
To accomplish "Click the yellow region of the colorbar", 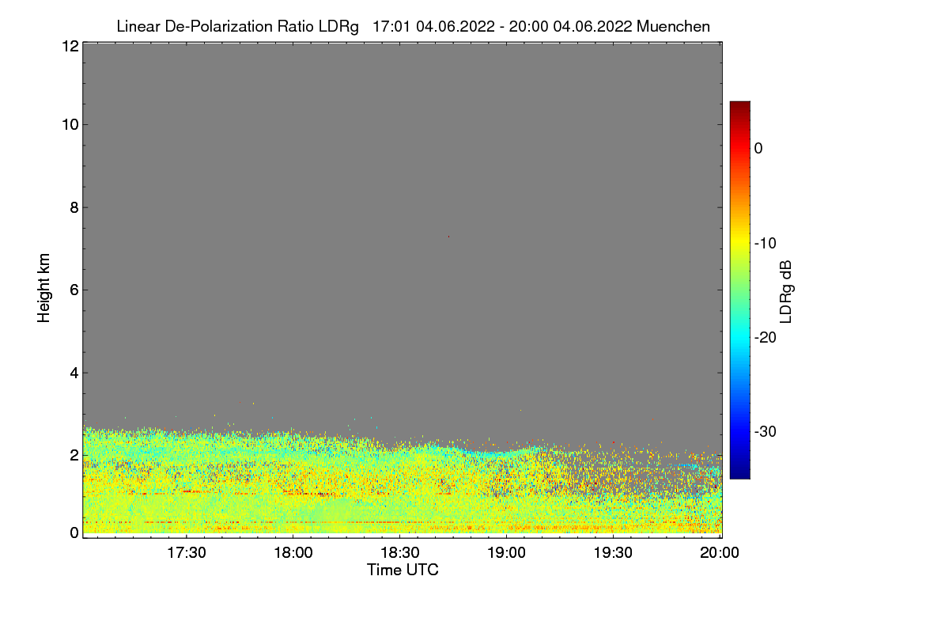I will click(x=739, y=240).
